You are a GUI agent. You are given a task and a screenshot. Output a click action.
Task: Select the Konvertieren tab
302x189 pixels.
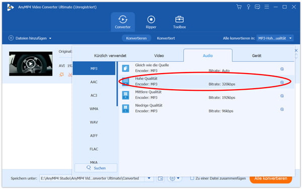pos(136,38)
